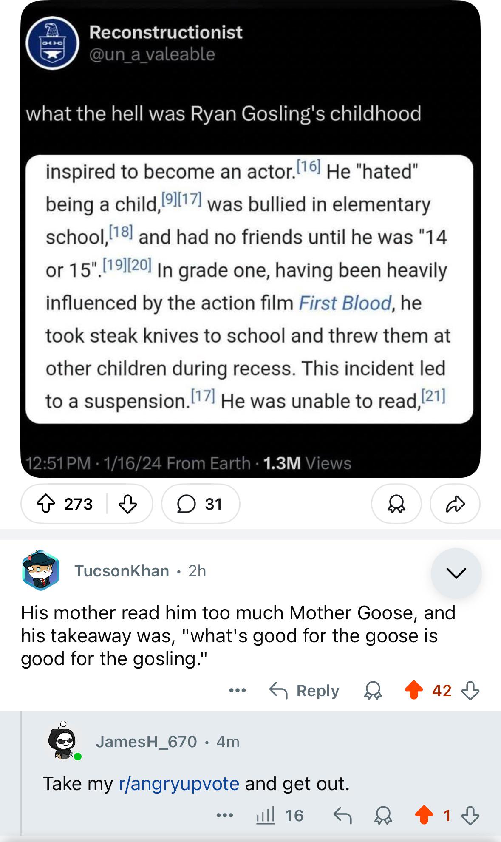Give an award to the post
The width and height of the screenshot is (501, 842).
coord(396,504)
